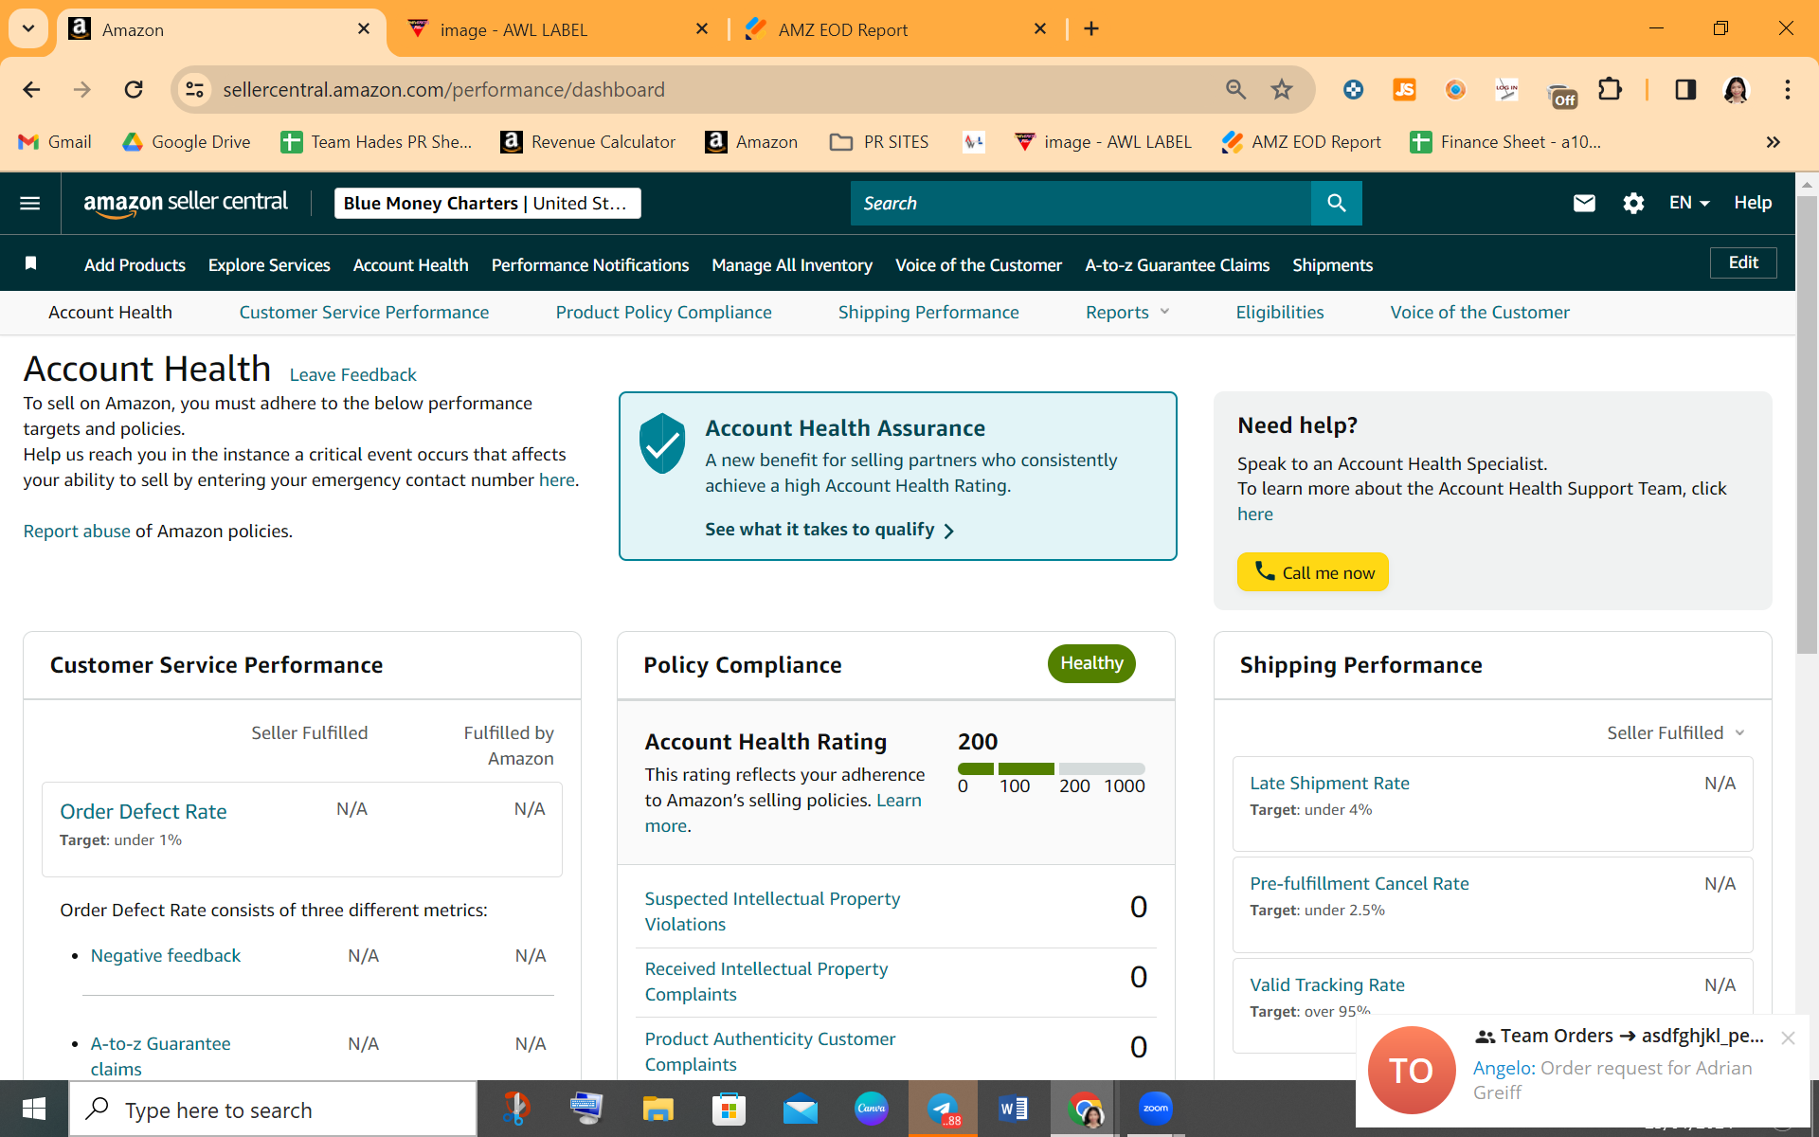This screenshot has height=1137, width=1819.
Task: Open the Extensions puzzle-piece menu
Action: click(1610, 90)
